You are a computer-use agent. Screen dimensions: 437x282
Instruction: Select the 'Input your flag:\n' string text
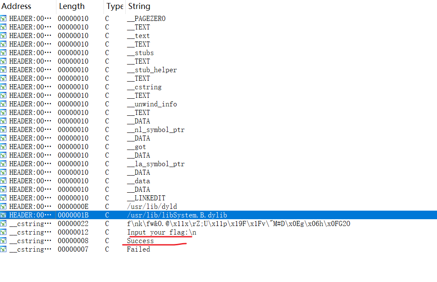pyautogui.click(x=161, y=232)
